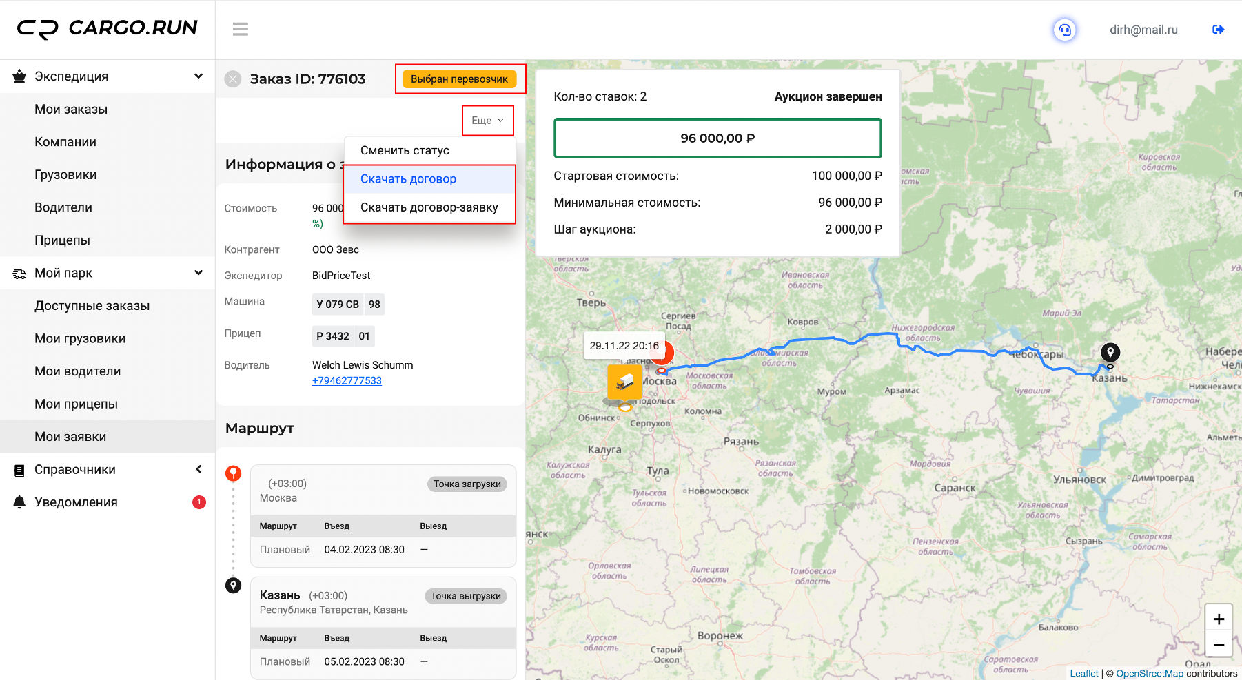Close the order with the X icon
1242x680 pixels.
point(233,79)
